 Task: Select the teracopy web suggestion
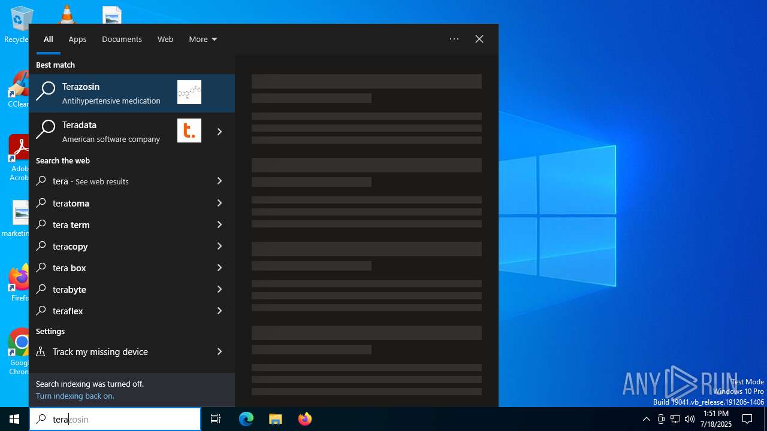(116, 246)
